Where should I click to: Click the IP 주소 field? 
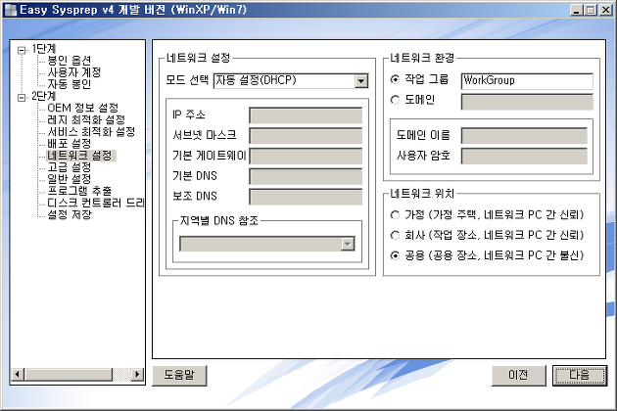[306, 115]
